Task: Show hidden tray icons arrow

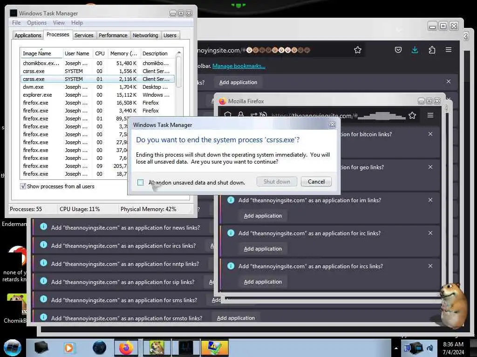Action: (x=396, y=348)
